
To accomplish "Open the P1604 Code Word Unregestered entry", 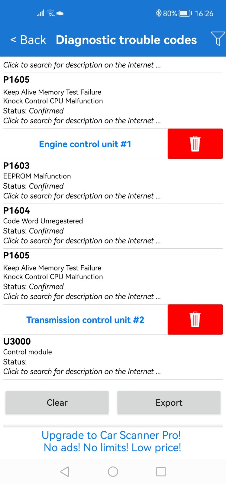I will click(43, 221).
